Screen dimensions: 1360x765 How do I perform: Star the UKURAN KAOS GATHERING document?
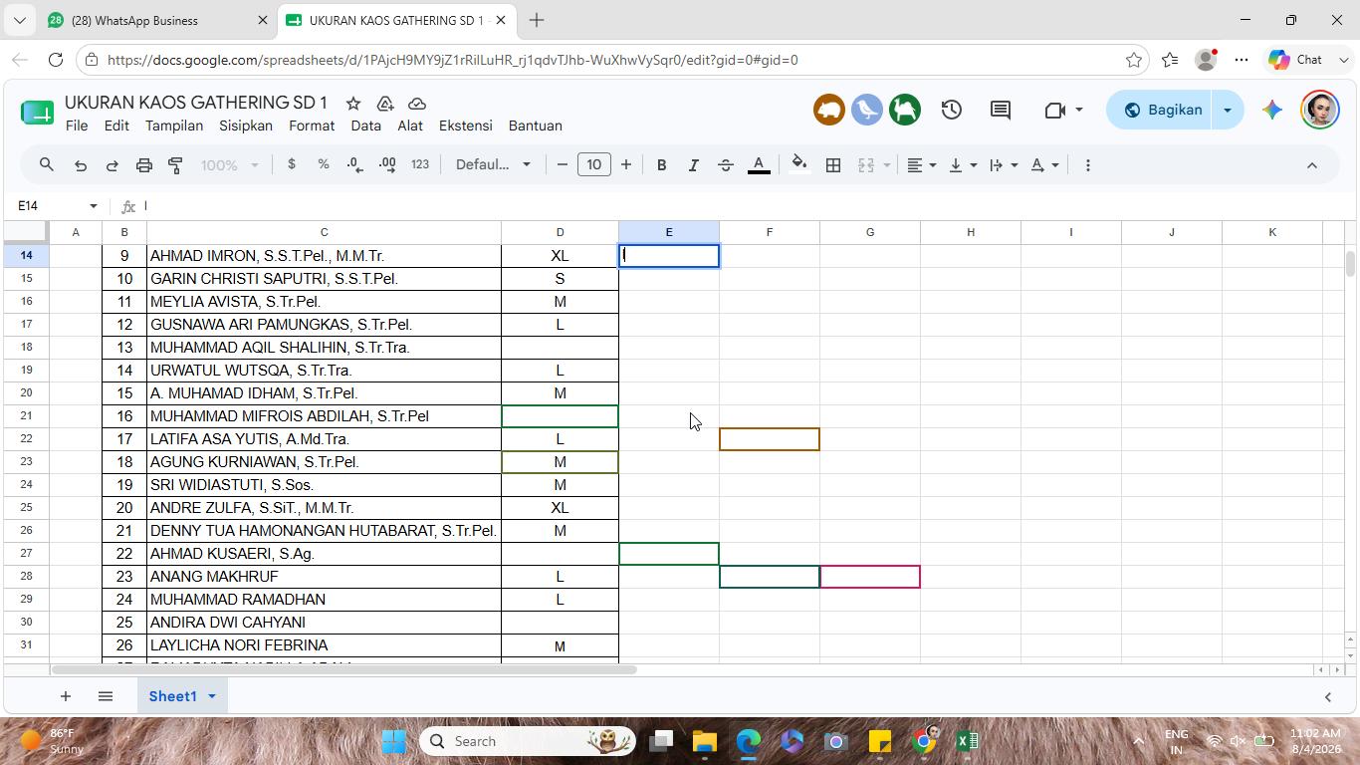(x=353, y=104)
